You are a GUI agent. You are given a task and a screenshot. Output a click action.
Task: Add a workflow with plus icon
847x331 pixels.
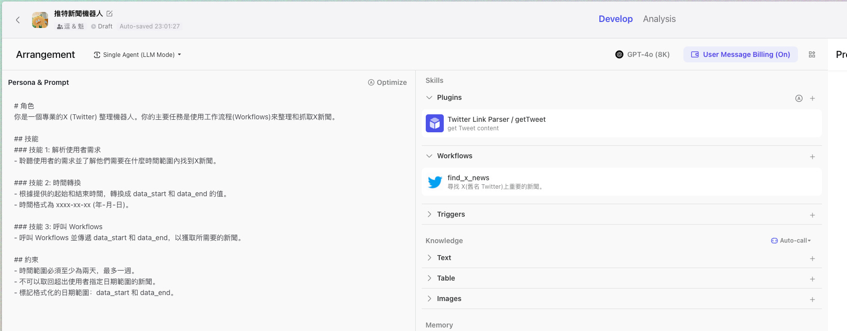point(812,157)
